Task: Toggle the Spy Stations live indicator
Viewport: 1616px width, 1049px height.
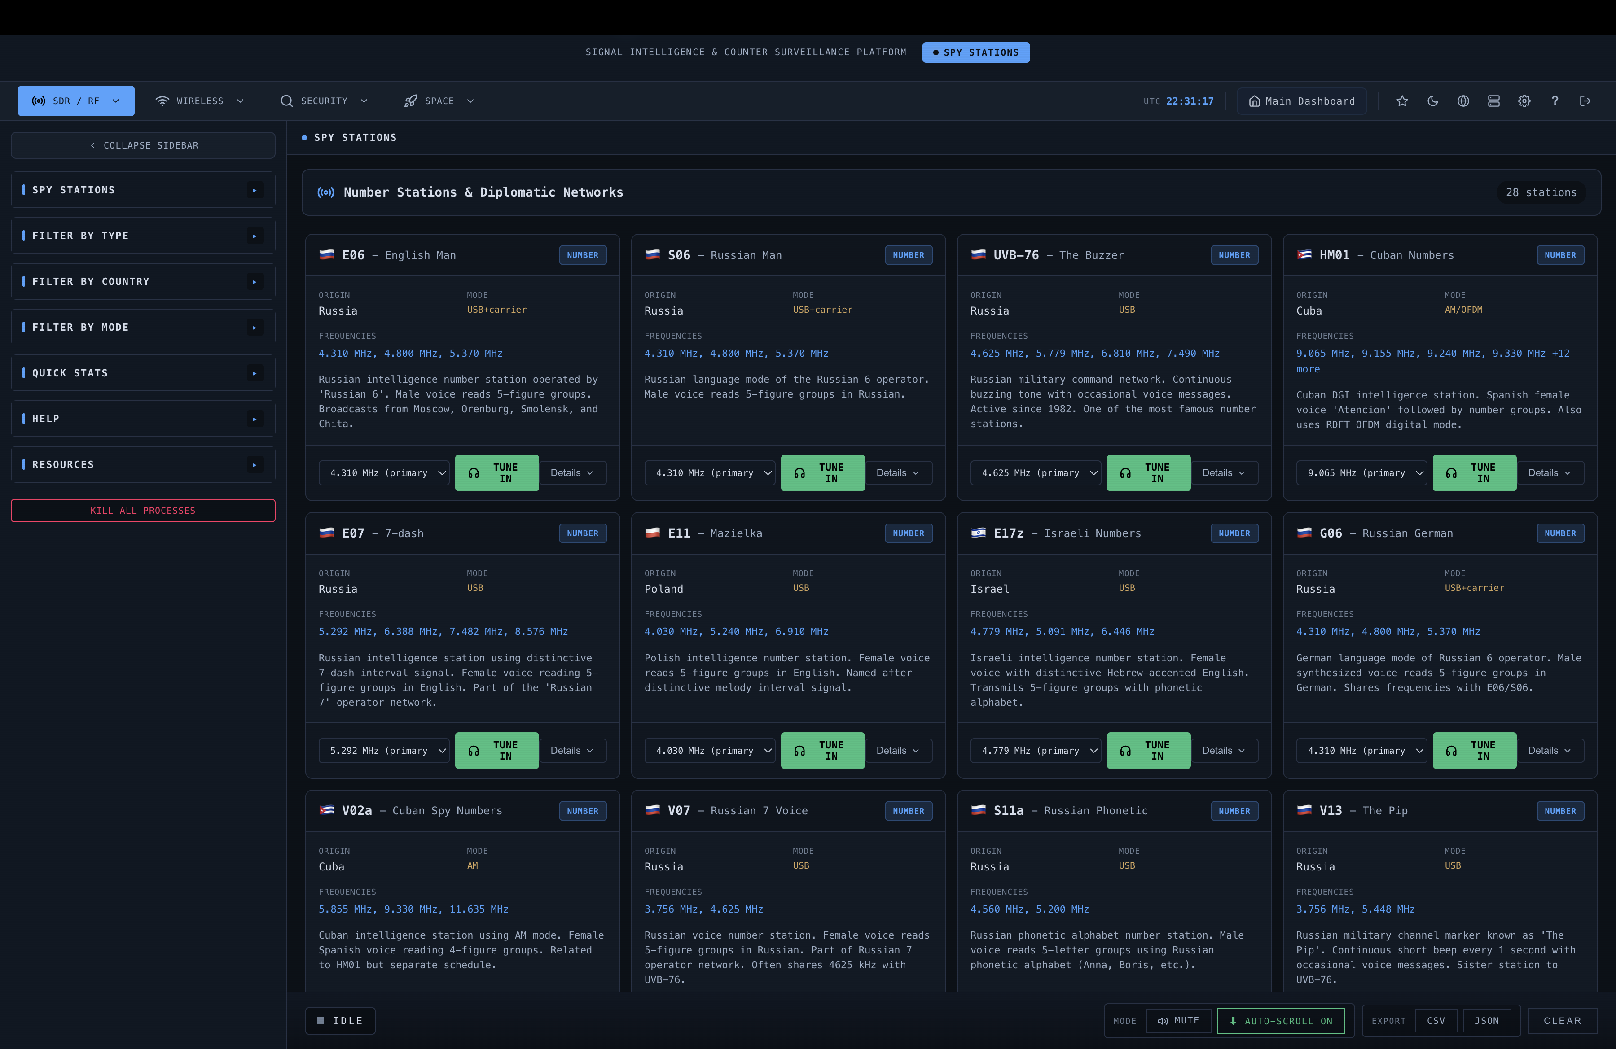Action: tap(976, 52)
